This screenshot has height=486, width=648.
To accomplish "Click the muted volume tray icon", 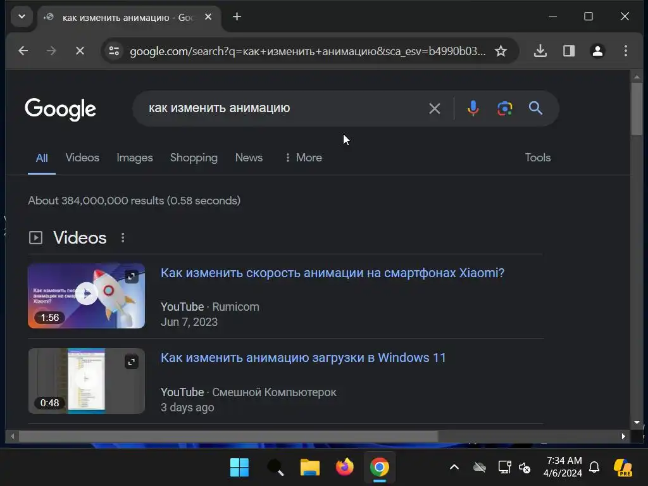I will click(x=525, y=468).
